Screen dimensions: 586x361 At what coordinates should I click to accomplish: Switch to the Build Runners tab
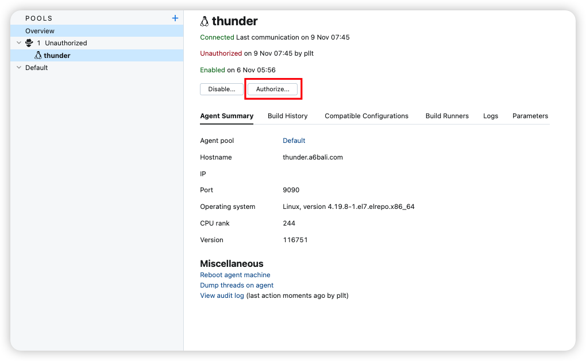[447, 116]
